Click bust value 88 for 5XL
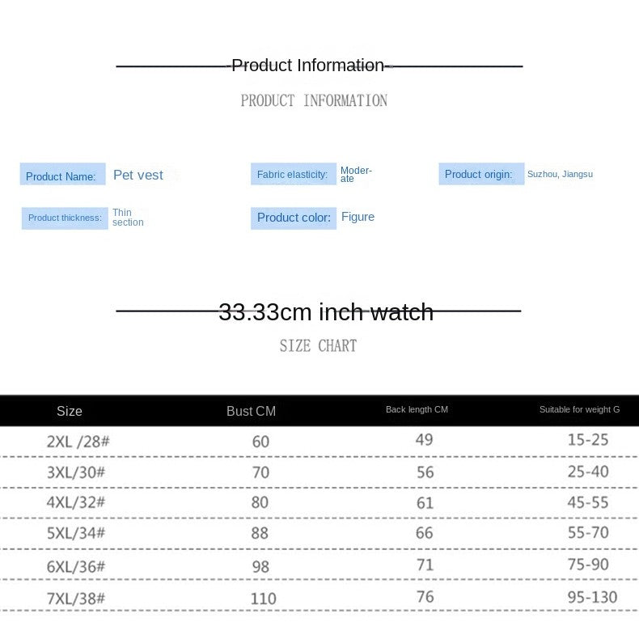The height and width of the screenshot is (639, 639). click(260, 534)
